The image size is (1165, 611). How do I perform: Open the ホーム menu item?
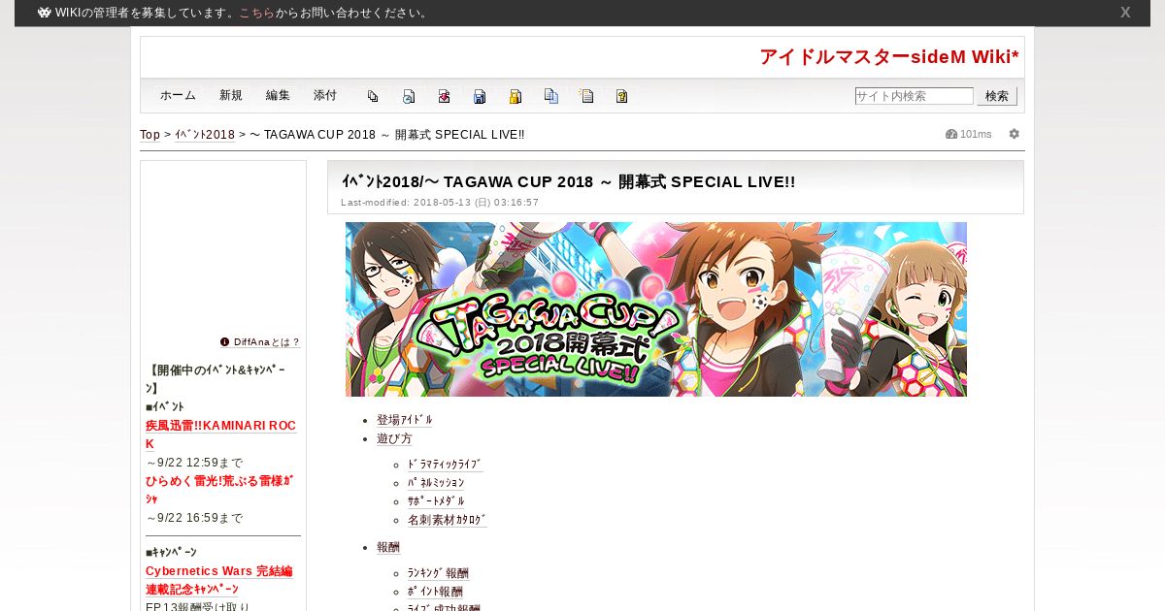(178, 96)
